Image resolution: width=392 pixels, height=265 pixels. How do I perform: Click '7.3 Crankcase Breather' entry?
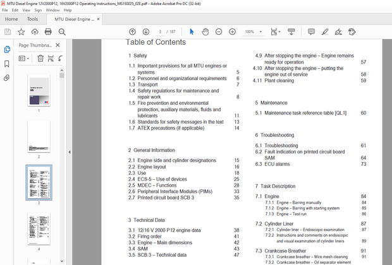pos(310,250)
